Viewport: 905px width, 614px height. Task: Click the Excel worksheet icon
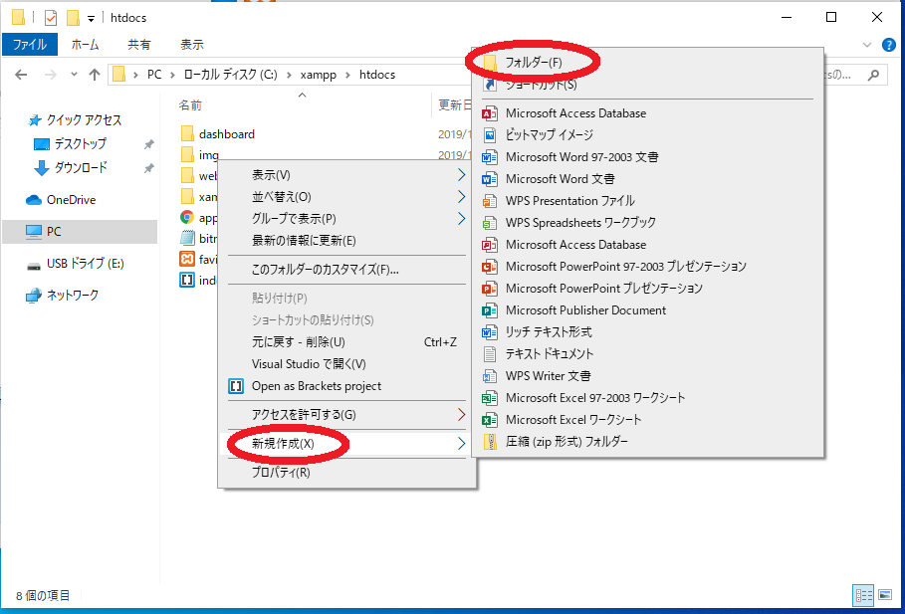click(490, 420)
